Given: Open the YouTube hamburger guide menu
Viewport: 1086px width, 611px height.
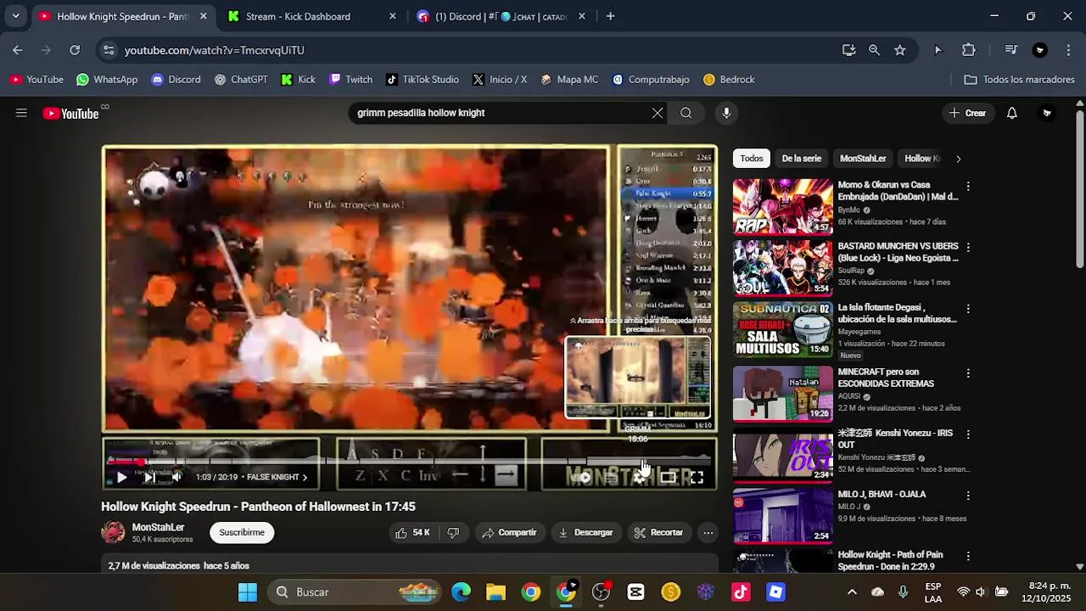Looking at the screenshot, I should [x=21, y=113].
